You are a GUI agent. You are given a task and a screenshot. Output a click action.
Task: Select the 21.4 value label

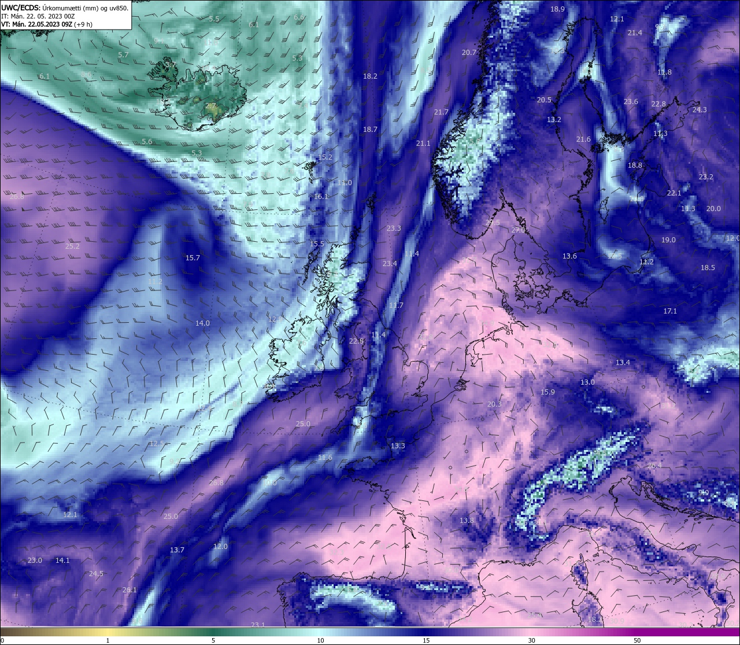point(635,33)
